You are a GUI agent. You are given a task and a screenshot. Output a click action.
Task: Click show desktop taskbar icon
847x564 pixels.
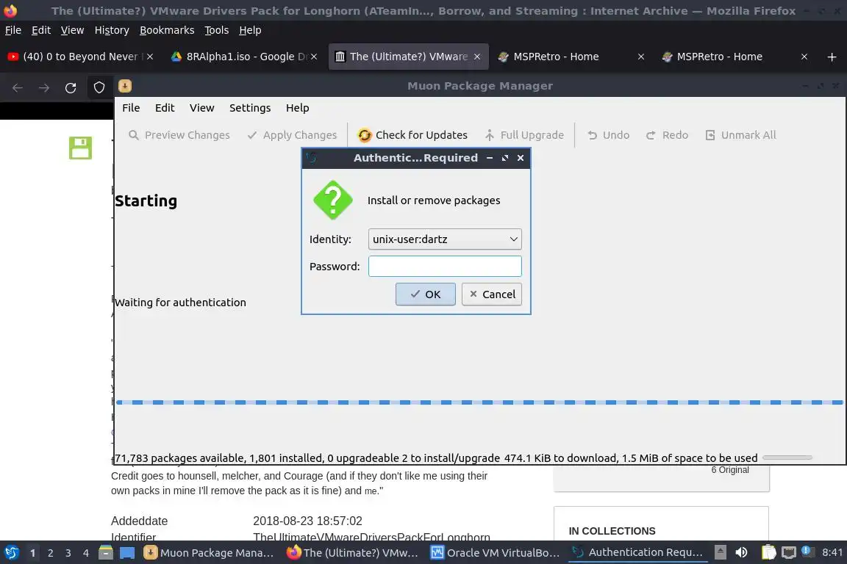click(x=127, y=553)
